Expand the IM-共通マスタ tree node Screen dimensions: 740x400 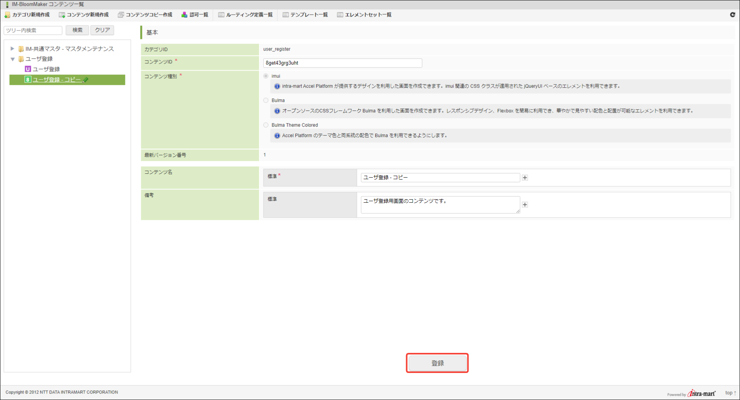point(12,49)
